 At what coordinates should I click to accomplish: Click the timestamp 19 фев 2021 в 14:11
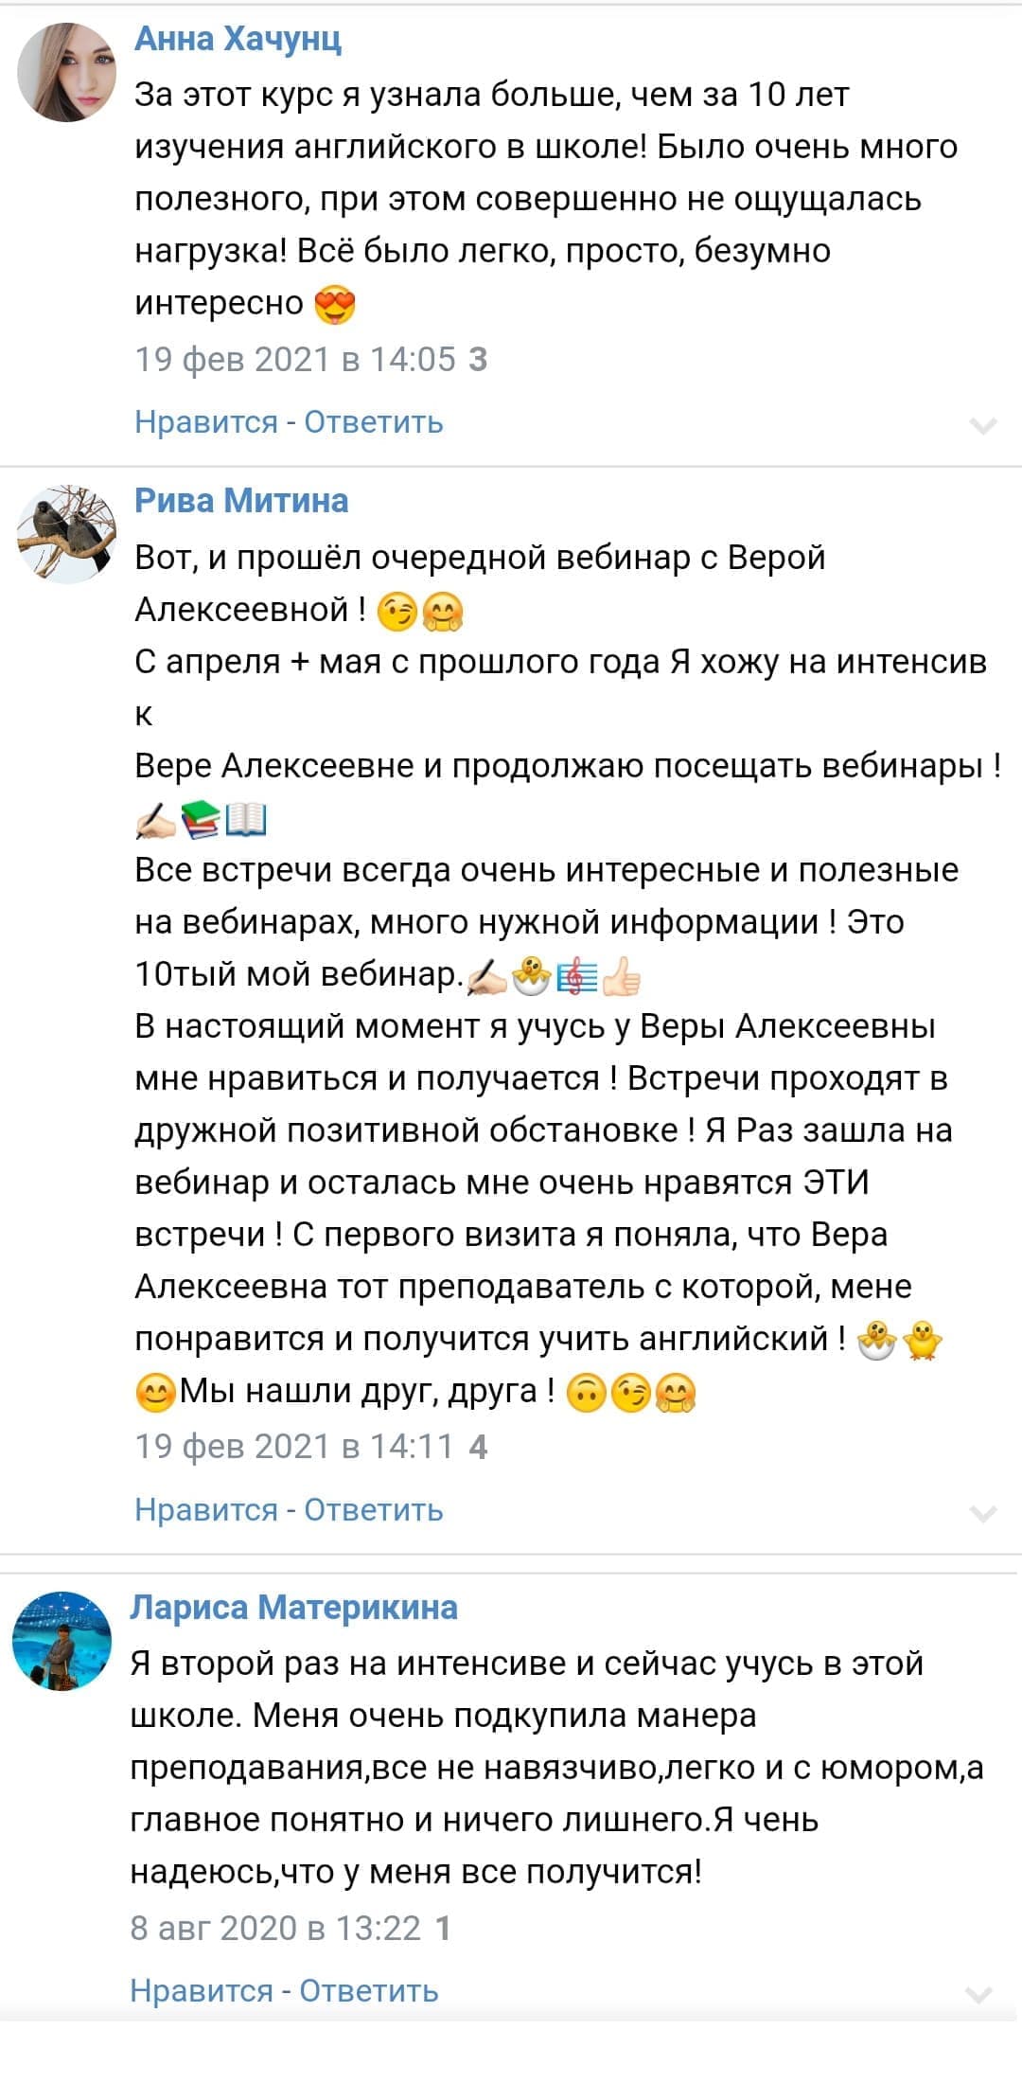[x=294, y=1447]
